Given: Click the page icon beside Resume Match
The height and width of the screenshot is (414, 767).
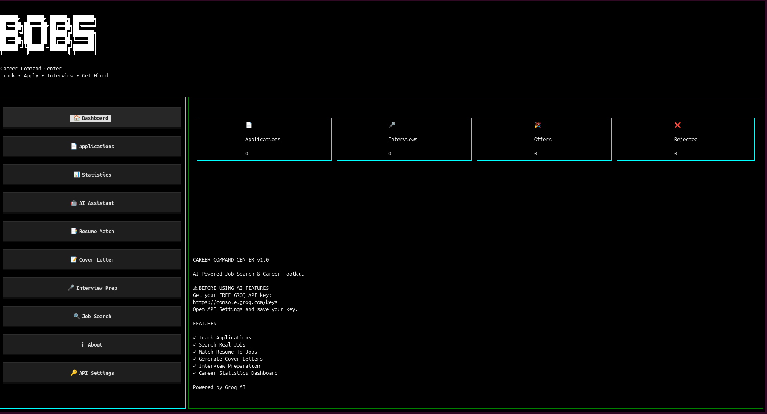Looking at the screenshot, I should coord(74,231).
